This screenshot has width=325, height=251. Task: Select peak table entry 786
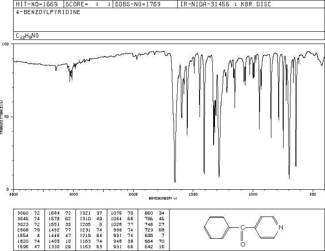coord(149,219)
